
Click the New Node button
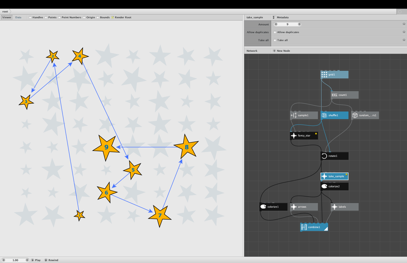(x=281, y=51)
